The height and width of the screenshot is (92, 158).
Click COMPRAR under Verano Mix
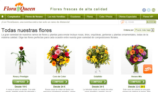click(x=137, y=82)
